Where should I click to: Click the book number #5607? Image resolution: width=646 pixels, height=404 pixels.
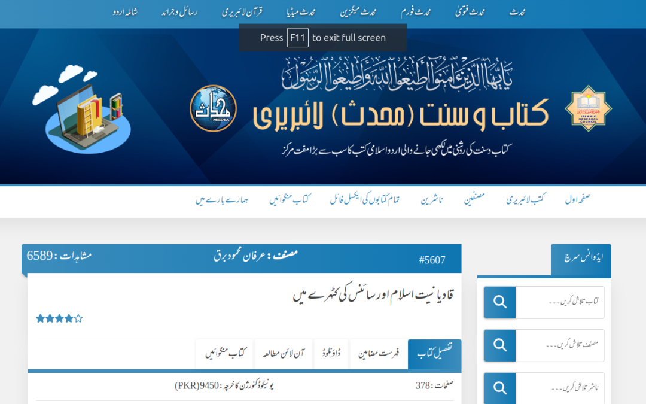click(432, 260)
